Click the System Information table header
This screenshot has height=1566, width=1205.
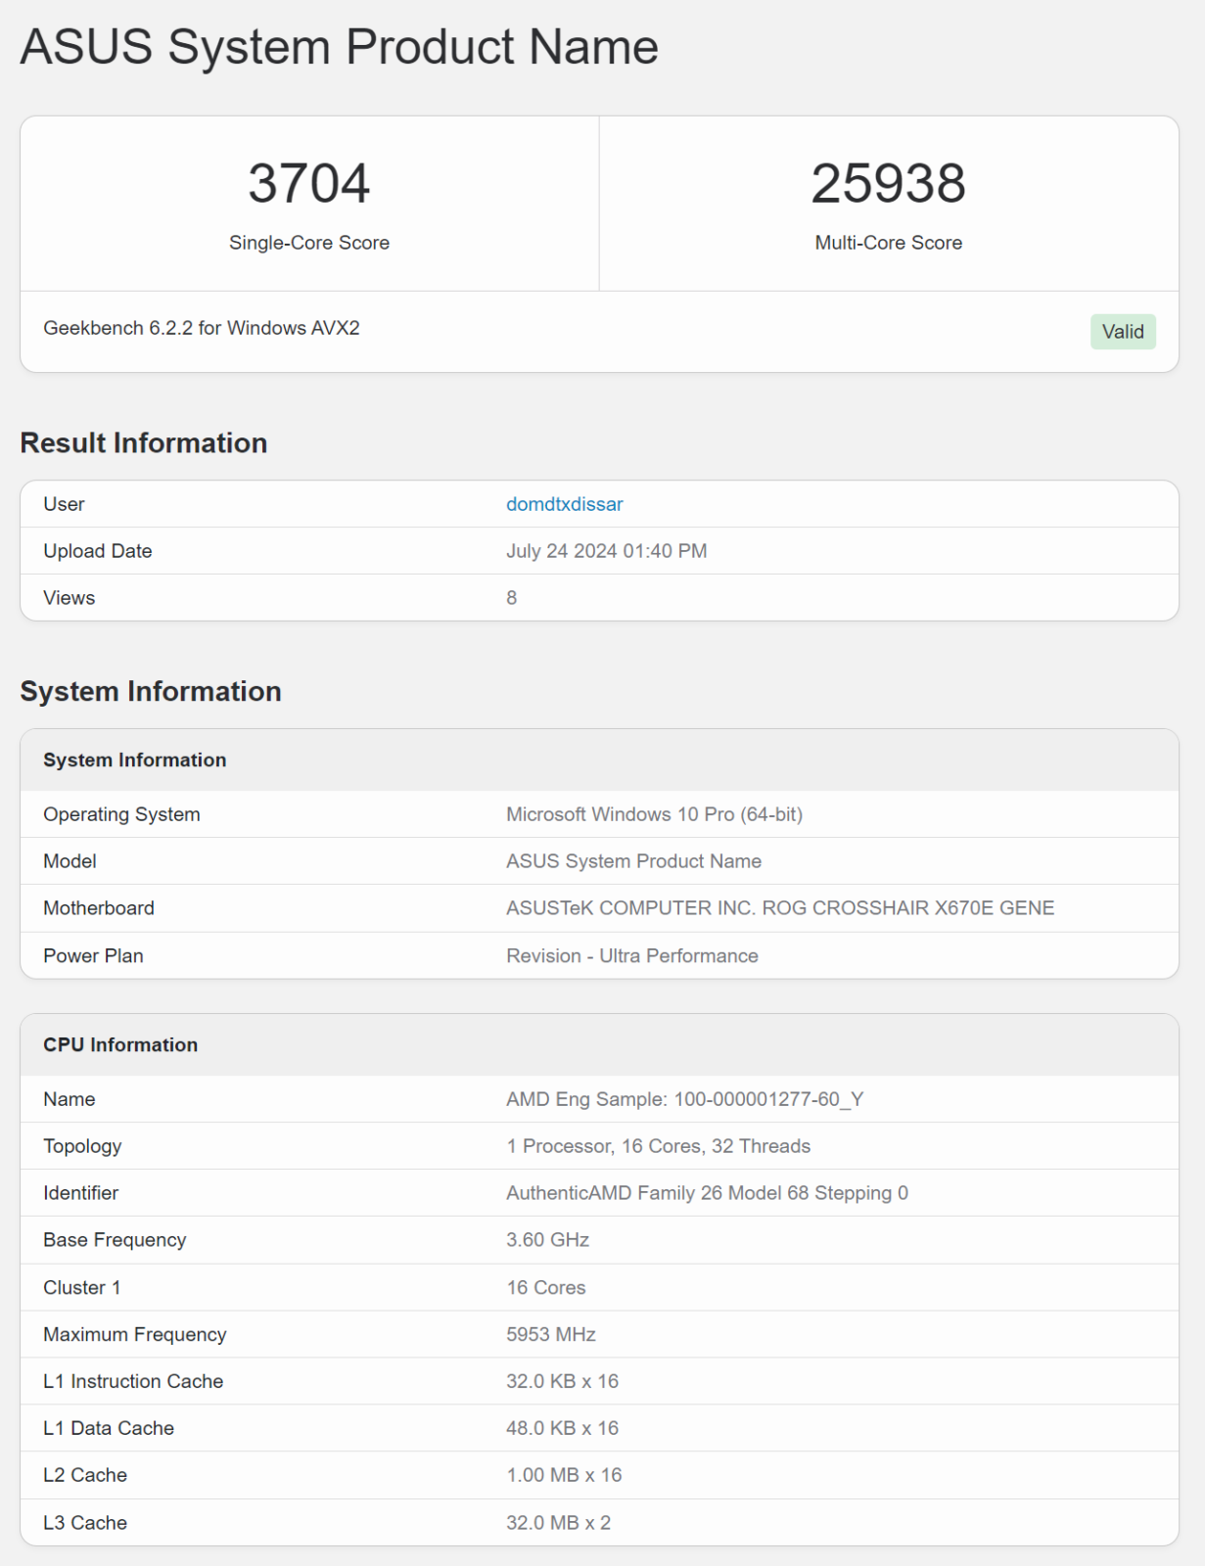coord(135,760)
